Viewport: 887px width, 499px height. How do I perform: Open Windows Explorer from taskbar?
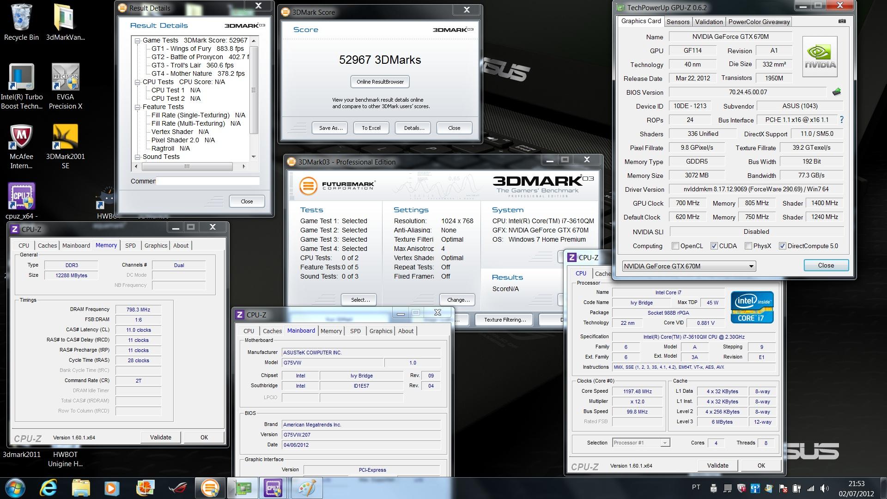click(x=80, y=488)
